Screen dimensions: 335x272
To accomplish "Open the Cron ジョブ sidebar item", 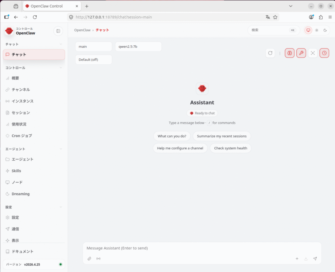I will (x=22, y=136).
